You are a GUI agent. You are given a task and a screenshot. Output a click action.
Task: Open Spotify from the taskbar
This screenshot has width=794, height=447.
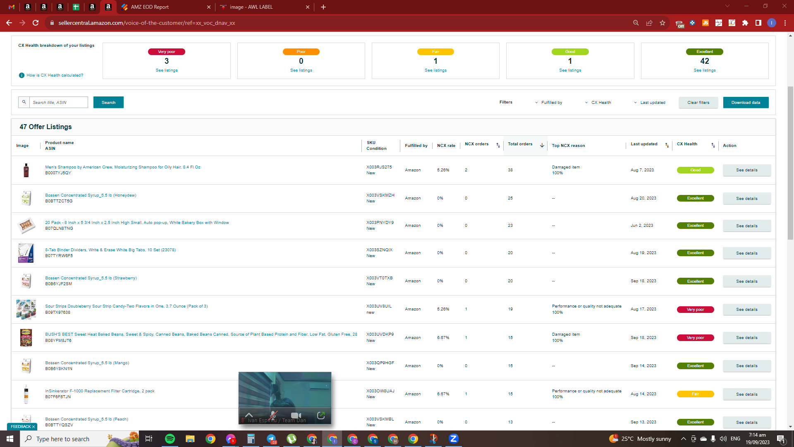(170, 439)
